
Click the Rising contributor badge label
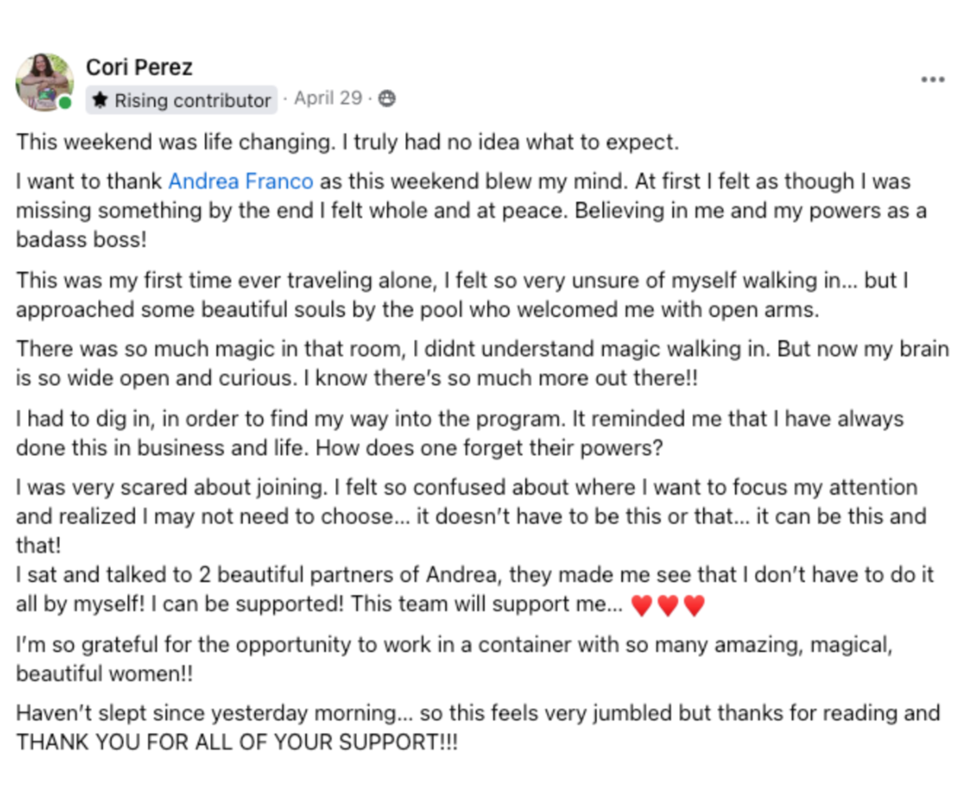pos(192,100)
